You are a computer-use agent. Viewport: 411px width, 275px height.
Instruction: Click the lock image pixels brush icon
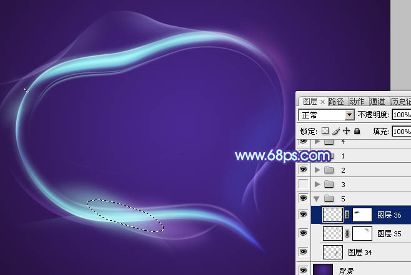[335, 132]
